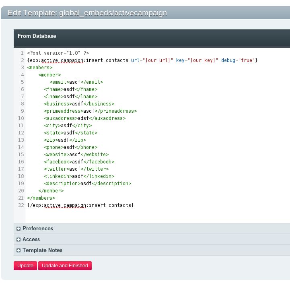Click the website element line
The image size is (290, 283).
tap(76, 154)
